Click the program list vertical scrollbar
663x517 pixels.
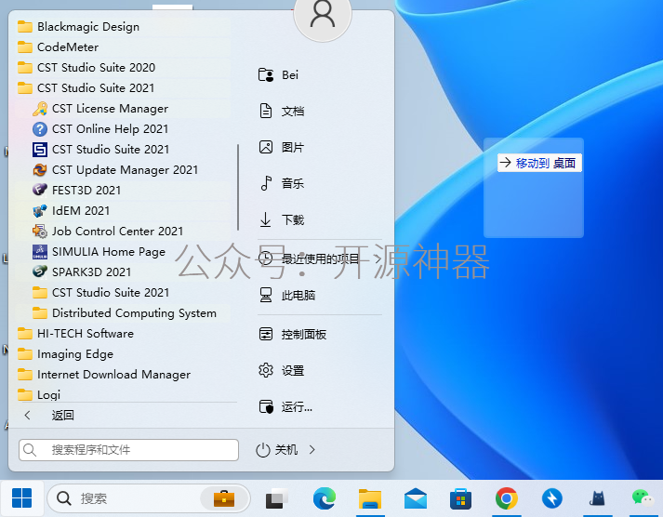(x=238, y=187)
